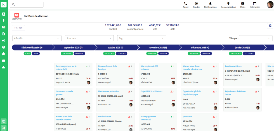The width and height of the screenshot is (274, 131).
Task: Open the megaphone campaigns icon in sidebar
Action: 4,40
